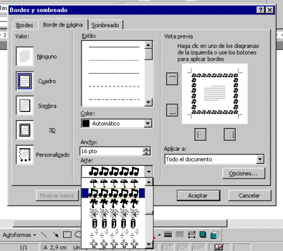Image resolution: width=283 pixels, height=251 pixels.
Task: Select the Cuadro border setting icon
Action: coord(25,81)
